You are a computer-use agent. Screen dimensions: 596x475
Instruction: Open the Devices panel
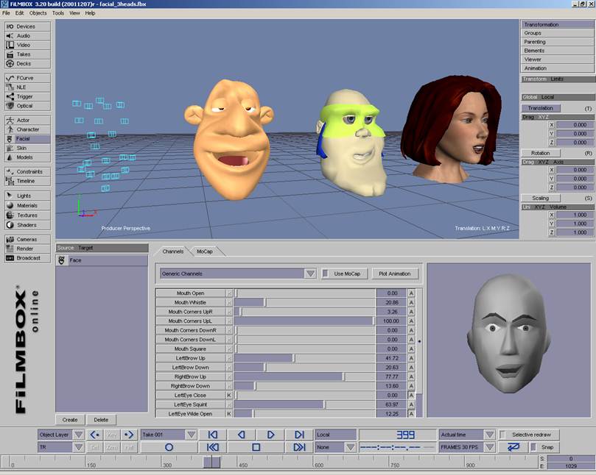(27, 26)
